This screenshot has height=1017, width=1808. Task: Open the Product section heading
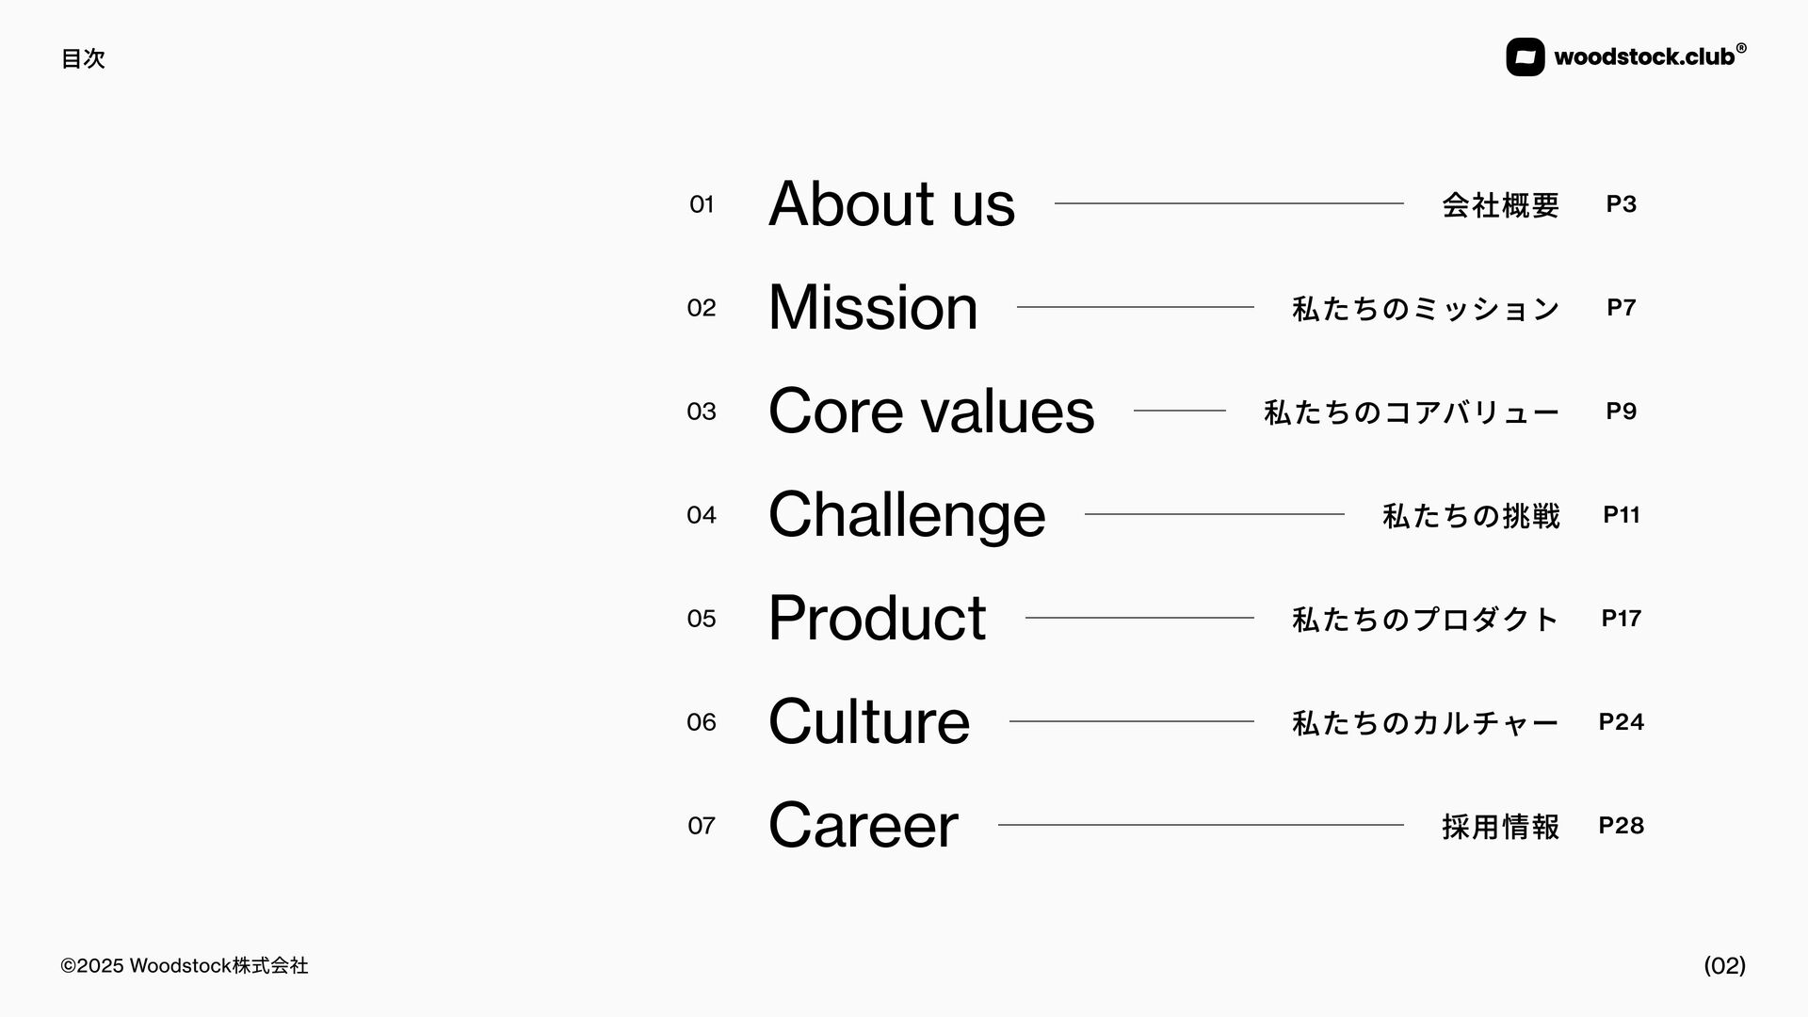877,618
